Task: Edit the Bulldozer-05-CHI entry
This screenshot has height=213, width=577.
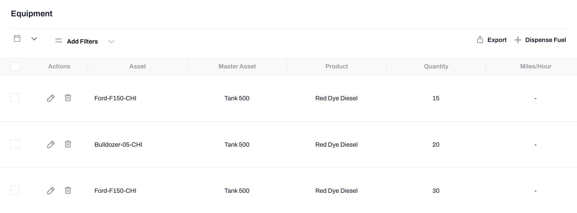Action: 51,144
